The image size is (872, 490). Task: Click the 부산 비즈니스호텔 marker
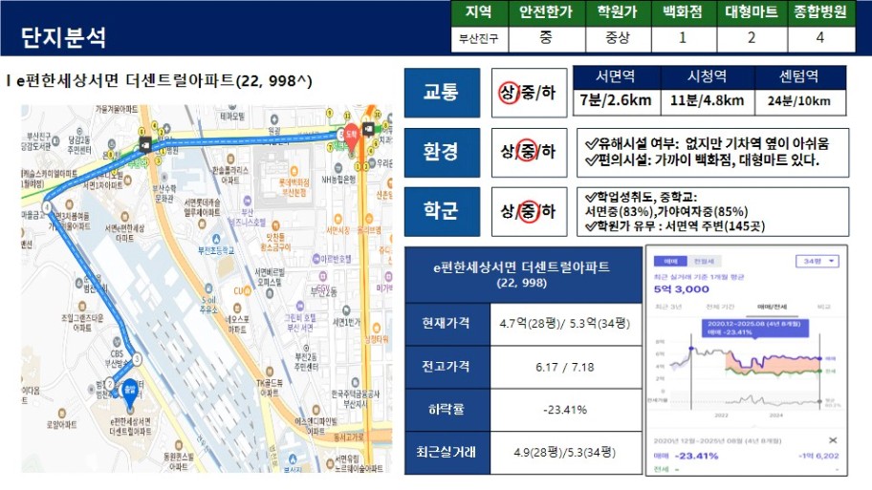point(248,201)
